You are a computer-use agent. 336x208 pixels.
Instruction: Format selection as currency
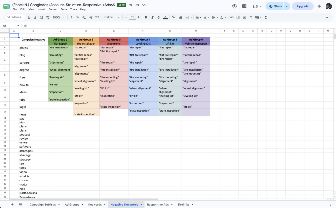tap(71, 17)
